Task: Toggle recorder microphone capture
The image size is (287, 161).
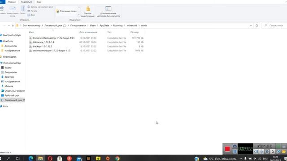Action: click(x=261, y=152)
